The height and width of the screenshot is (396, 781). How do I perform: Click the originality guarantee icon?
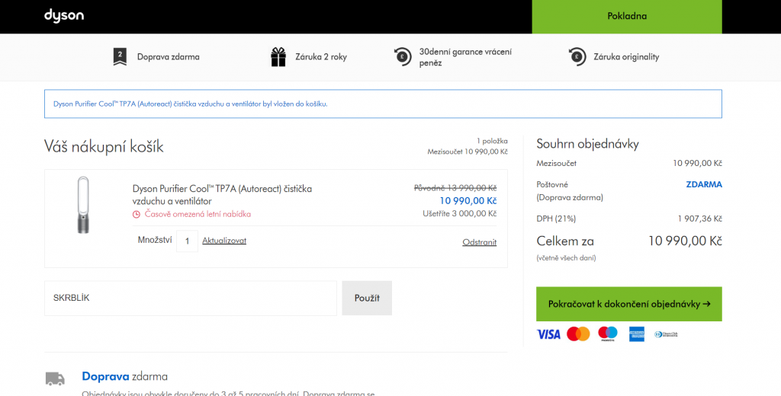[577, 56]
